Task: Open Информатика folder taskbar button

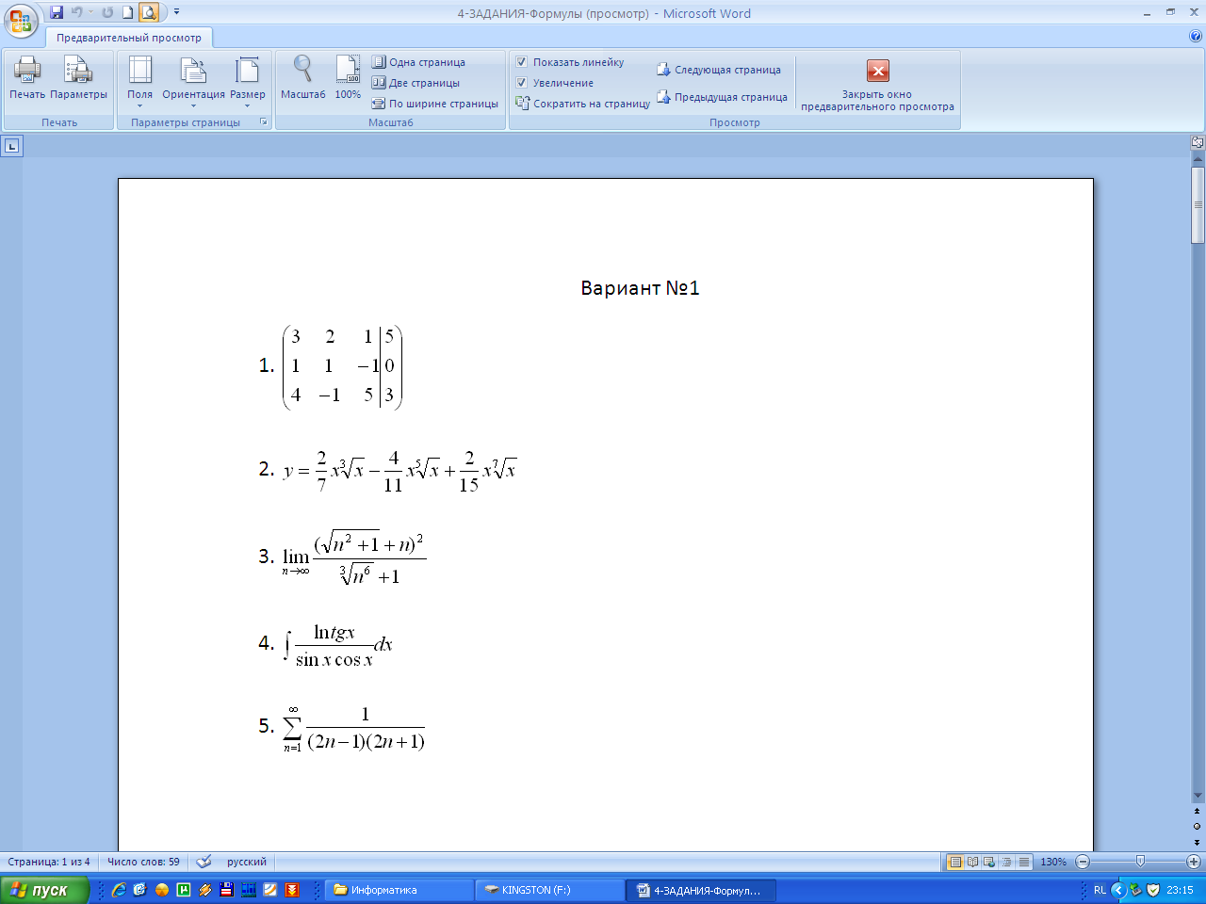Action: pos(399,890)
